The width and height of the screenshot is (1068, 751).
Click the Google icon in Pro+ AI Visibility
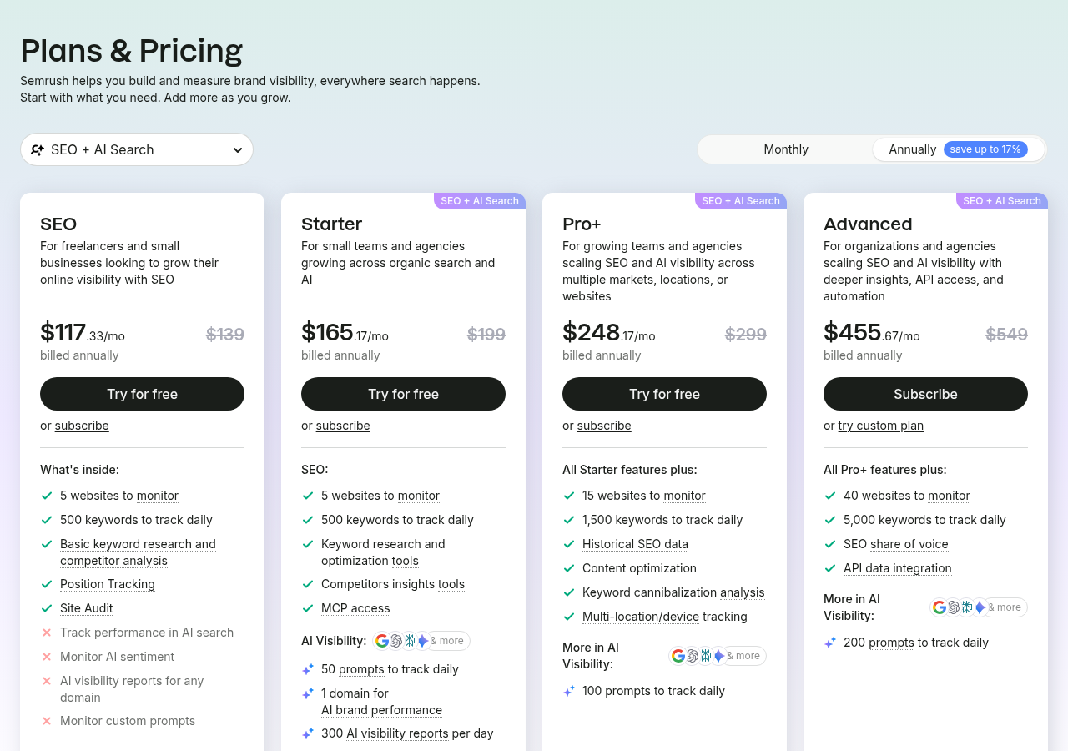(x=678, y=656)
